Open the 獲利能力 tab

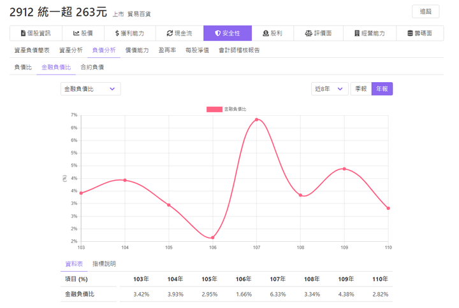[130, 33]
